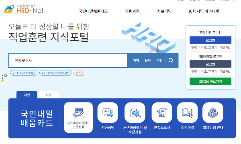
Task: Open the 활용방법 안내 gear icon
Action: (x=213, y=113)
